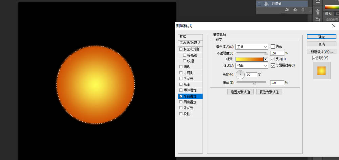Viewport: 339px width, 160px height.
Task: Uncheck the 反向(R) checkbox
Action: pos(273,59)
